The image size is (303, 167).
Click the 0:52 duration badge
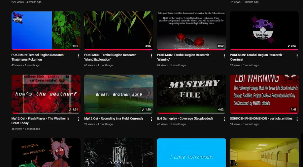221,46
